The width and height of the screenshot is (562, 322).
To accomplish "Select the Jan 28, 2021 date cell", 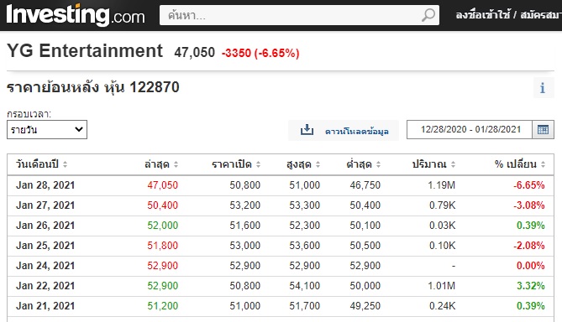I will 45,185.
